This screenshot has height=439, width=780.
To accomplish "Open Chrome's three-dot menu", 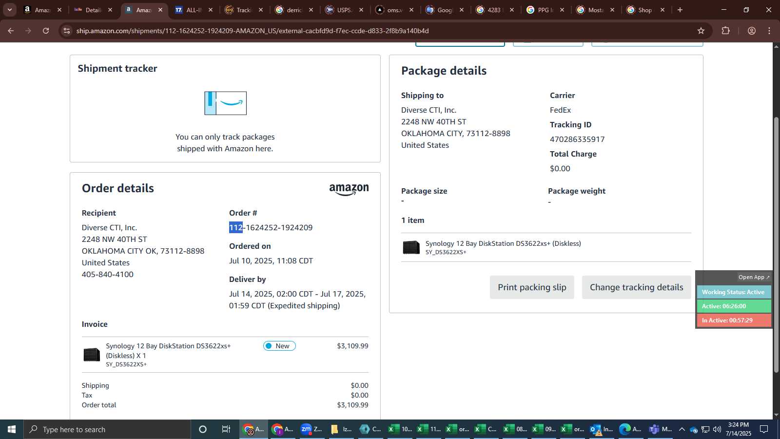I will click(769, 31).
